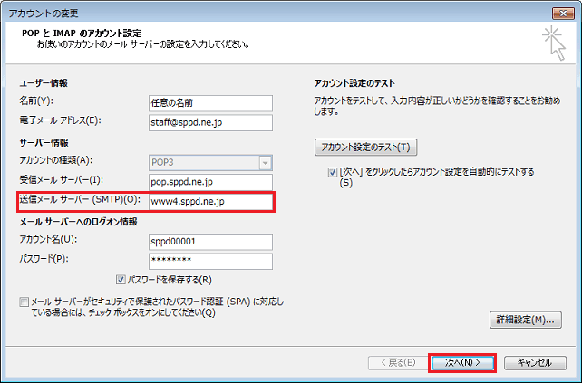
Task: Click the 戻る(B) button
Action: 393,362
